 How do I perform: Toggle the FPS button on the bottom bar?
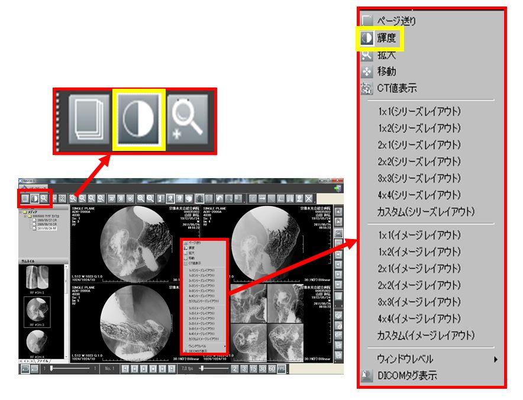coord(282,369)
